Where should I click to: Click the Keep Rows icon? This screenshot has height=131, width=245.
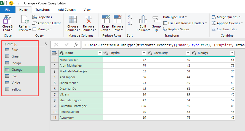[x=106, y=19]
